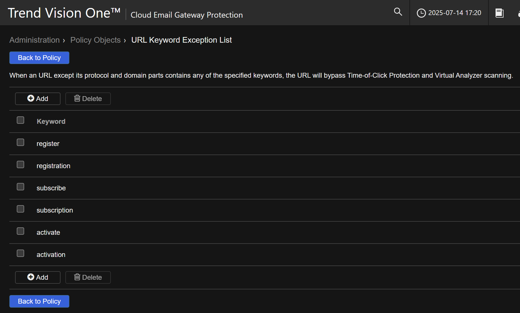Click the plus icon on bottom Add button
This screenshot has width=520, height=313.
(31, 277)
